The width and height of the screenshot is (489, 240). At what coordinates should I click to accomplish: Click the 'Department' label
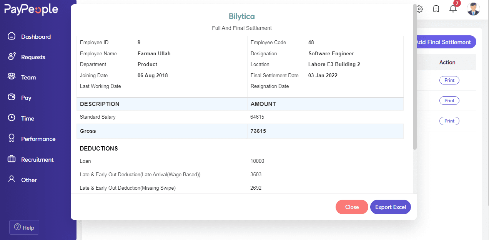[93, 64]
